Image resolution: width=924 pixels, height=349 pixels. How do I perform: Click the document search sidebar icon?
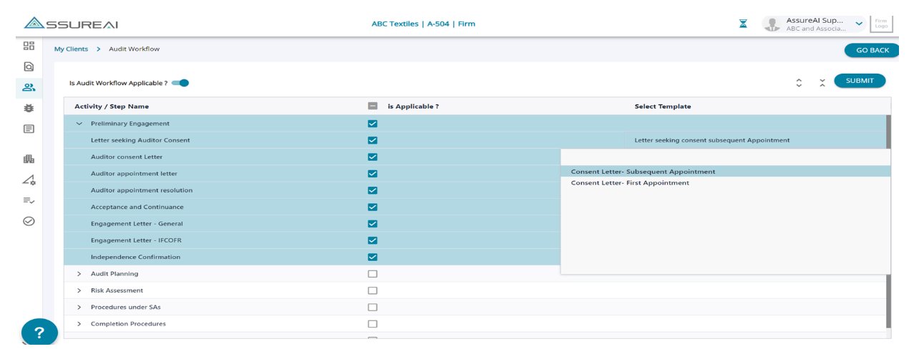pyautogui.click(x=29, y=67)
